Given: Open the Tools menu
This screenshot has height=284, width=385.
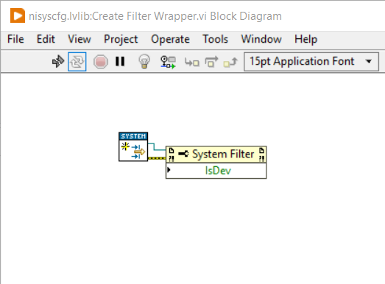Looking at the screenshot, I should (216, 39).
